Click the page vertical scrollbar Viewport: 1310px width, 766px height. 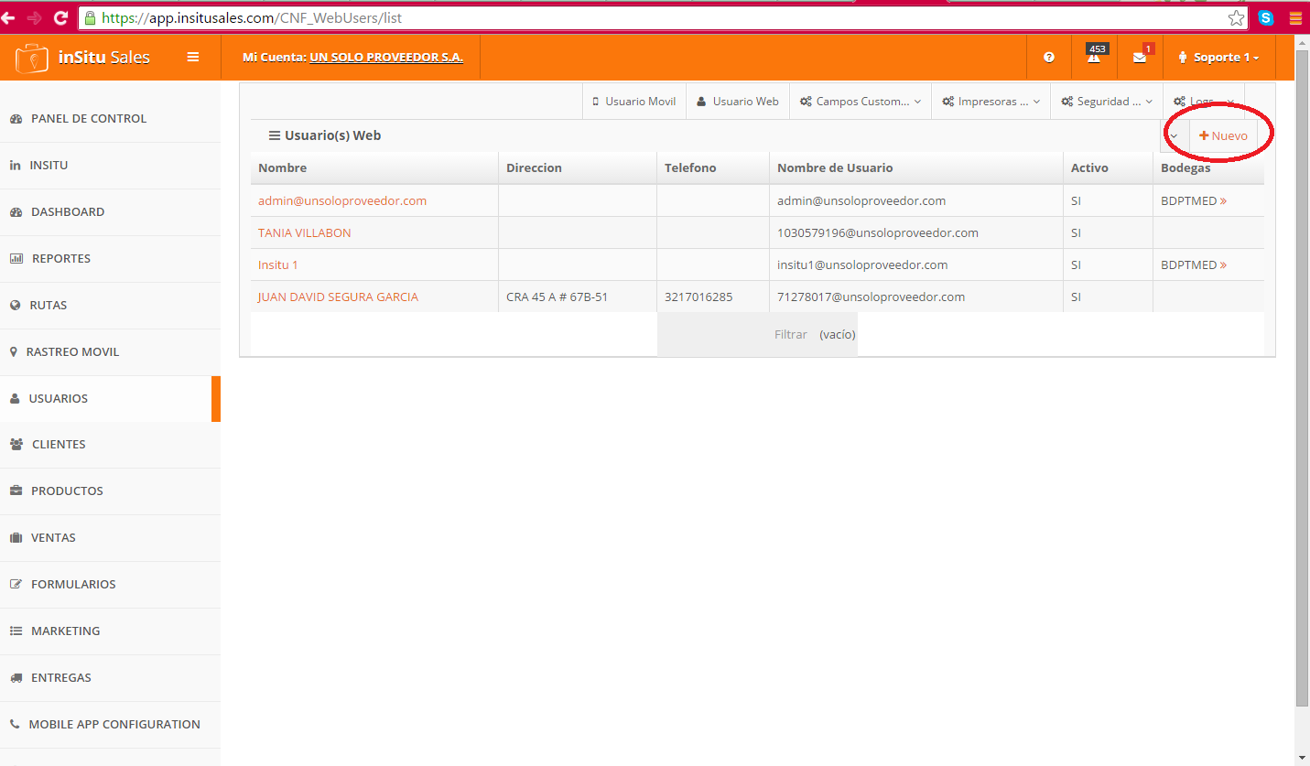1302,366
